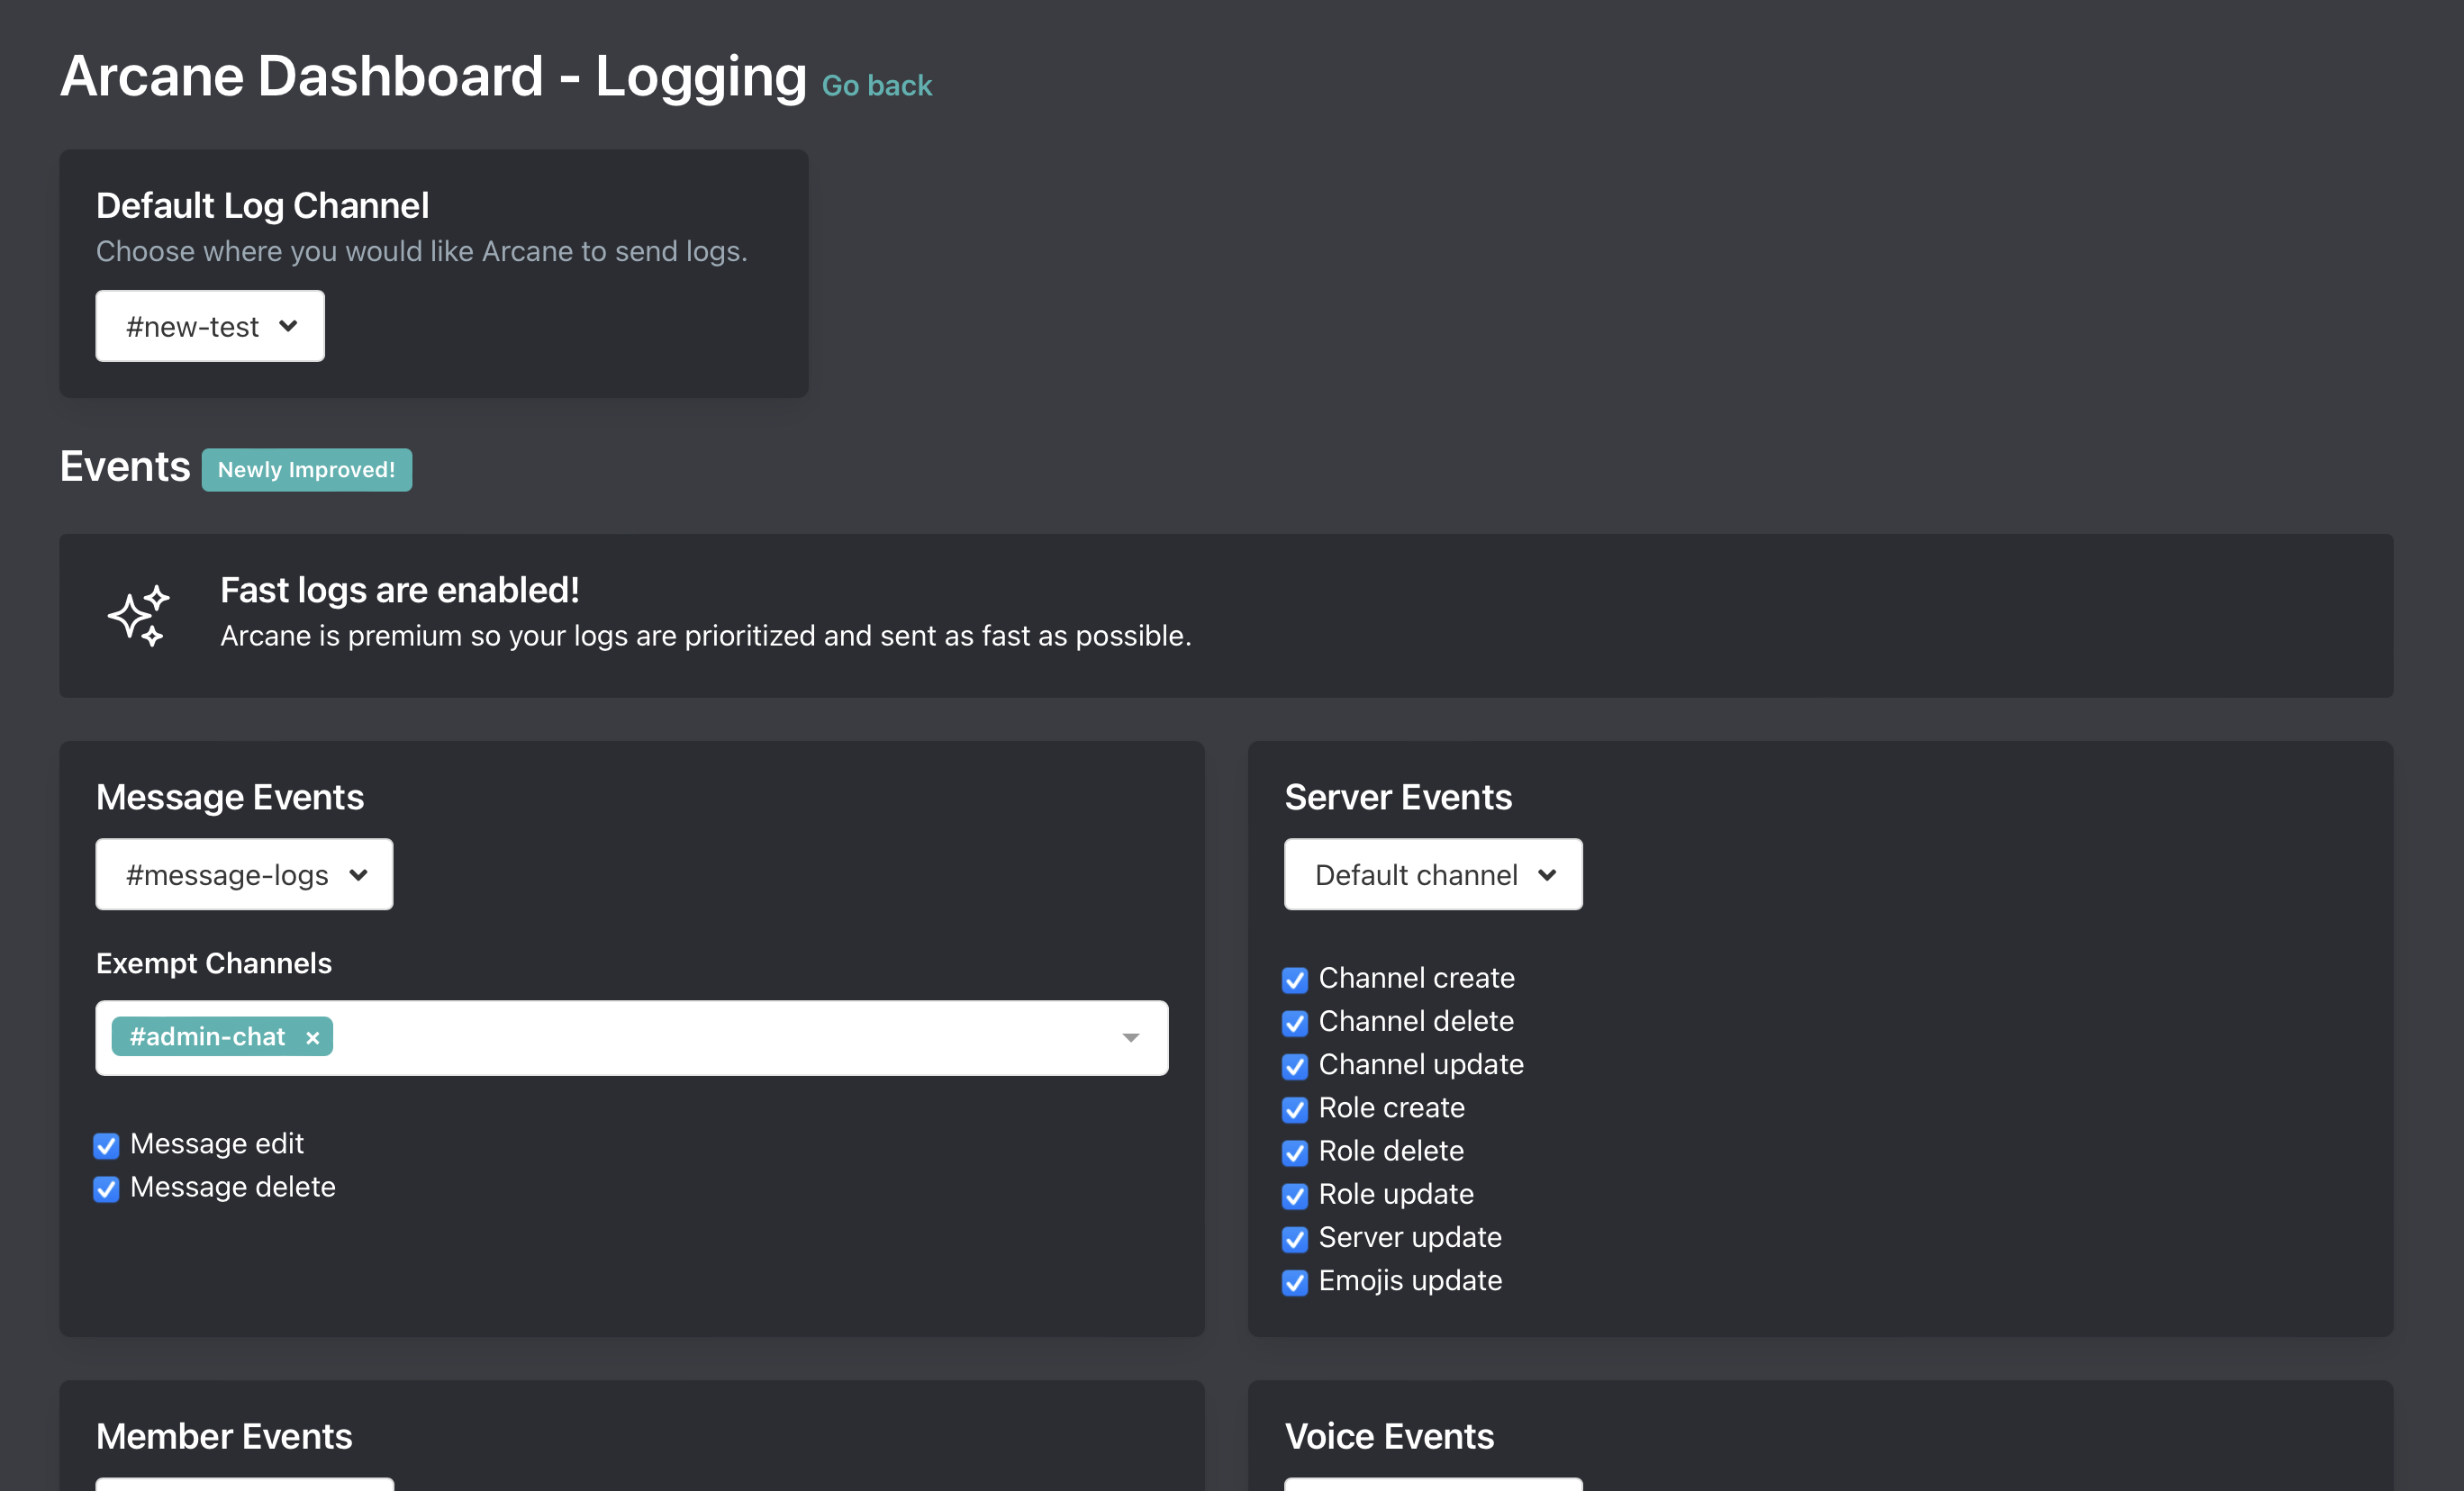Viewport: 2464px width, 1491px height.
Task: Disable Role create logging
Action: [1294, 1109]
